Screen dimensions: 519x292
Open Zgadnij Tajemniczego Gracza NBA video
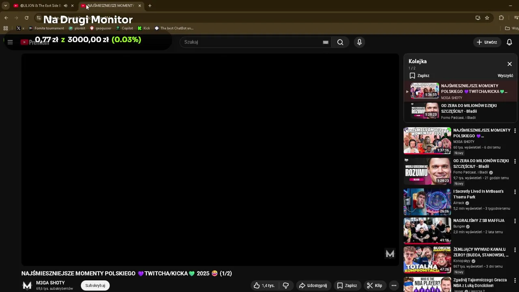coord(480,283)
